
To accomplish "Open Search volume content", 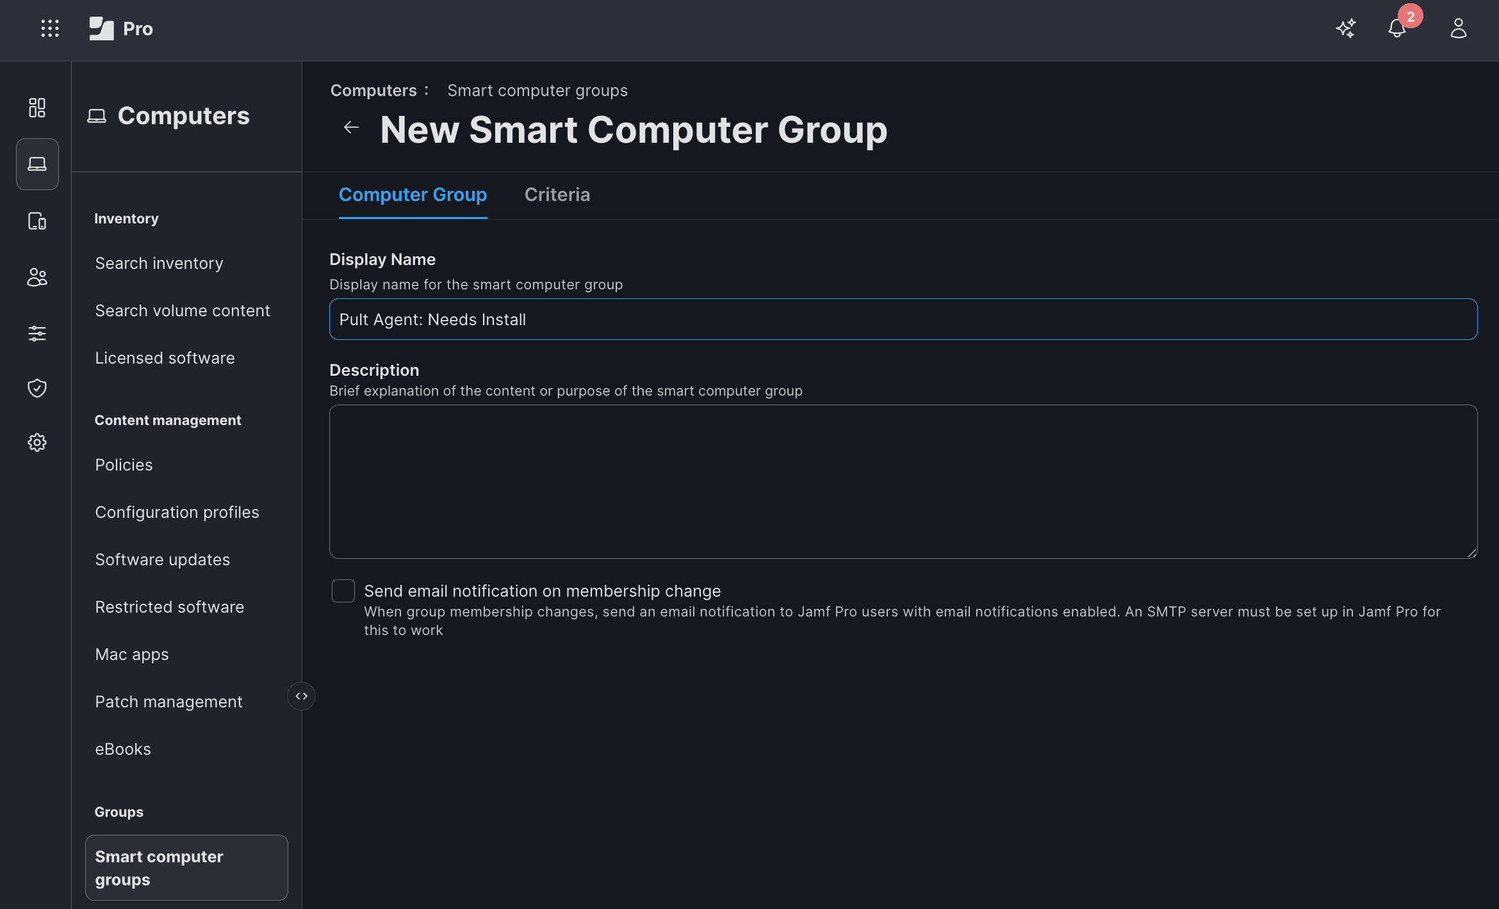I will (183, 310).
